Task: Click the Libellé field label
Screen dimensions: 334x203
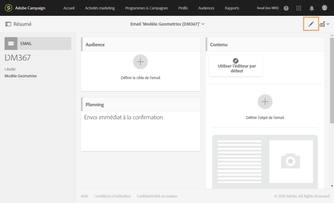Action: (x=10, y=69)
